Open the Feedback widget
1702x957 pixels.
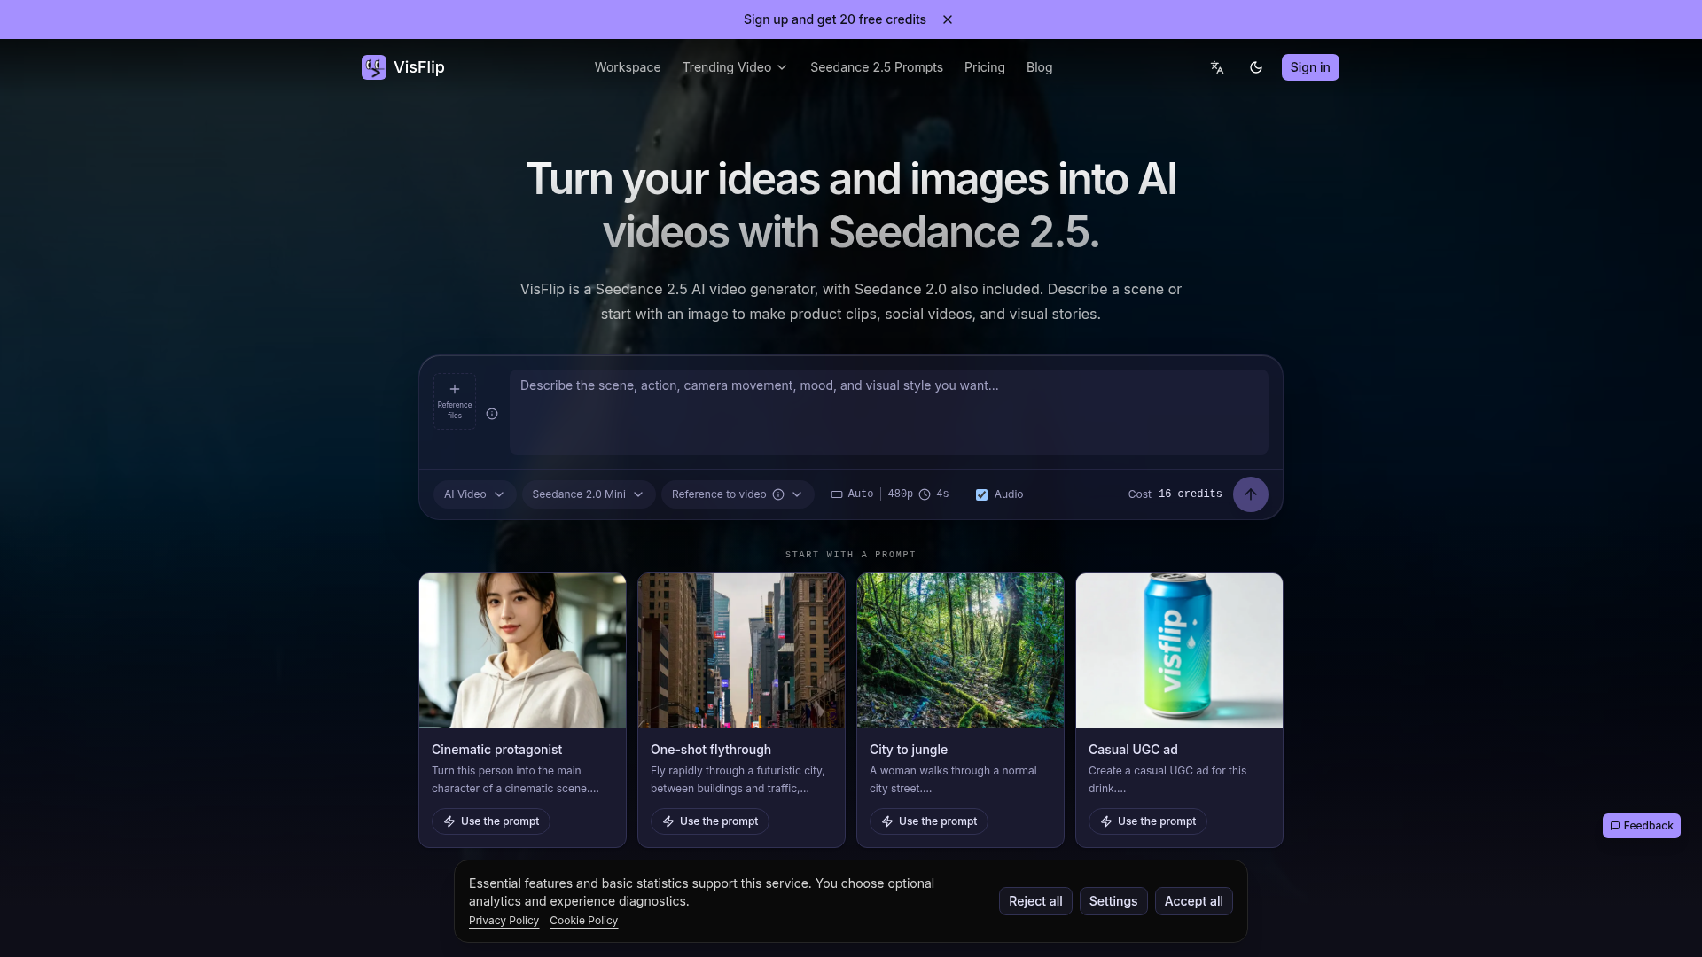coord(1642,826)
